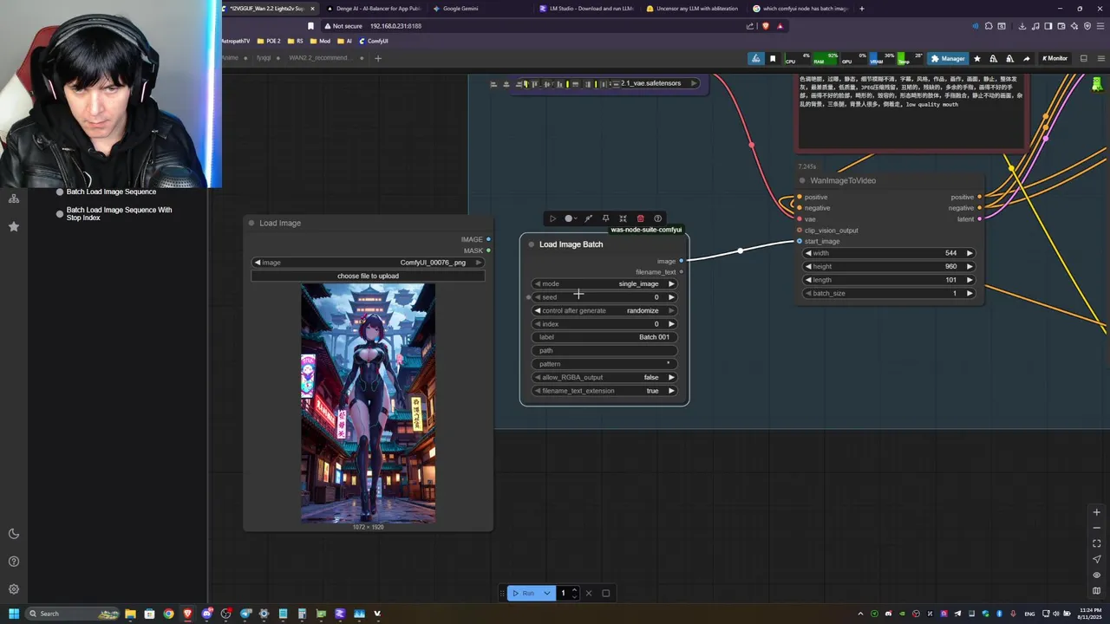
Task: Click the batch count field showing 1
Action: coord(564,593)
